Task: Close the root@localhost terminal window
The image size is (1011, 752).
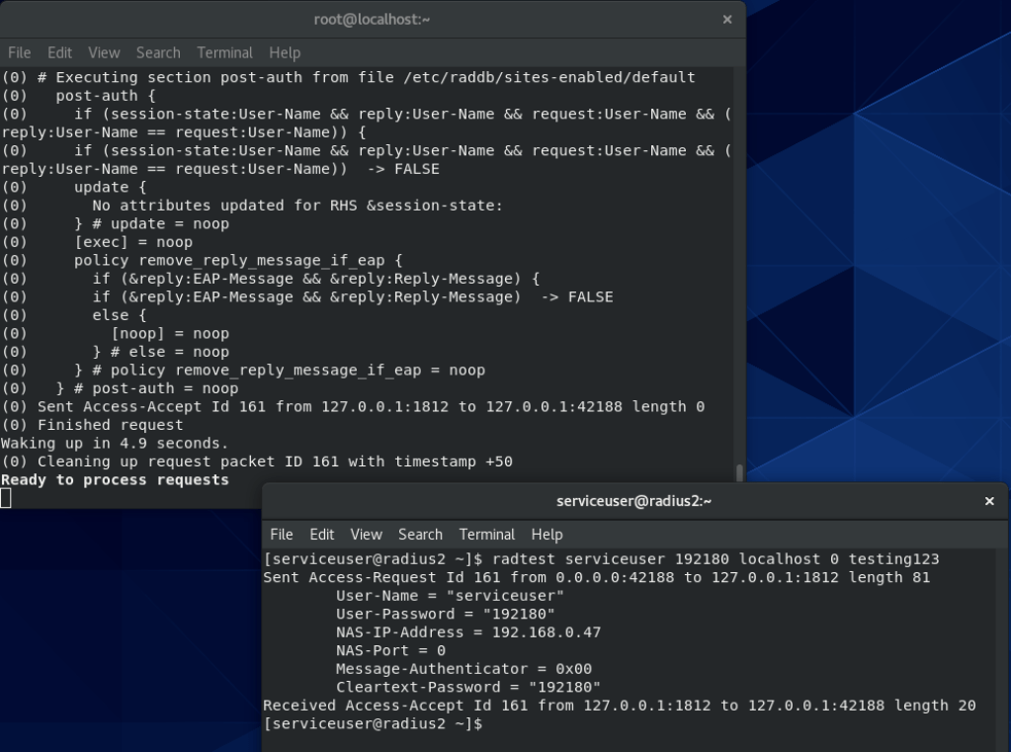Action: tap(727, 20)
